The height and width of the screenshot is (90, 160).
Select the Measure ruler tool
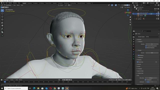2,32
